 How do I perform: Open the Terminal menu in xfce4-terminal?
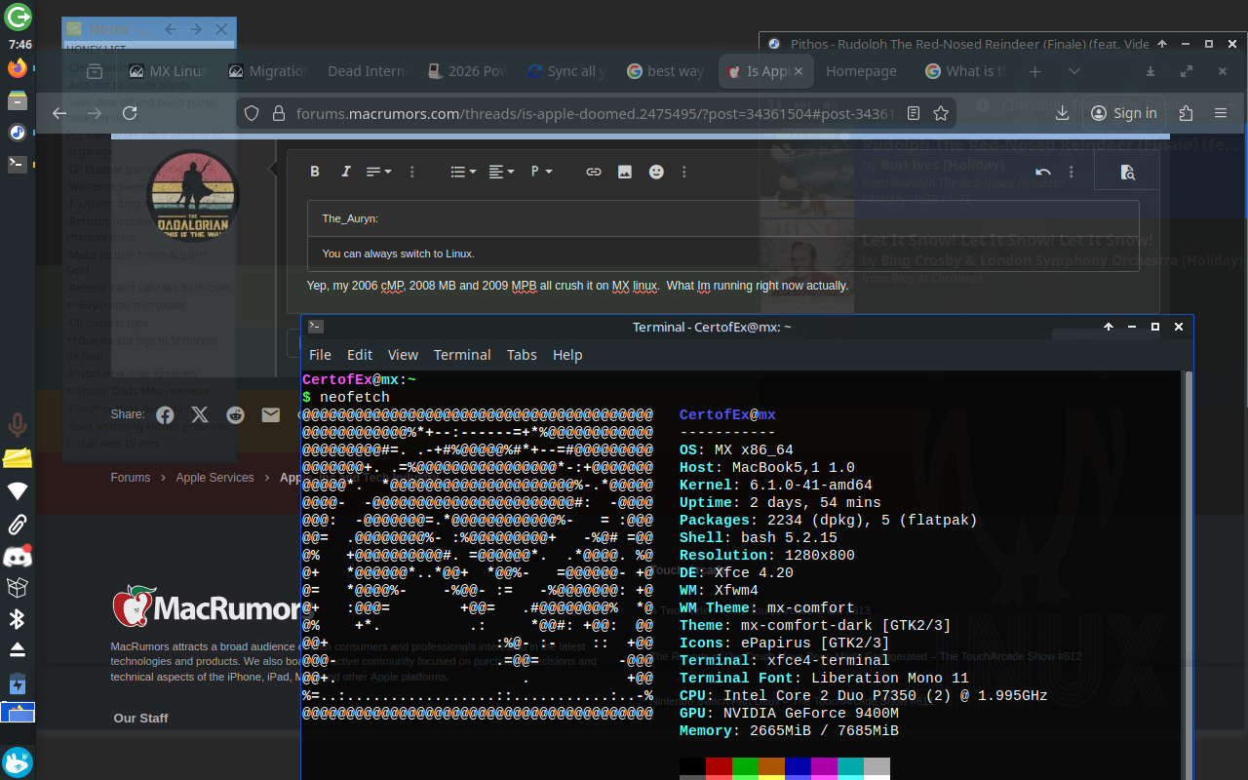point(462,354)
